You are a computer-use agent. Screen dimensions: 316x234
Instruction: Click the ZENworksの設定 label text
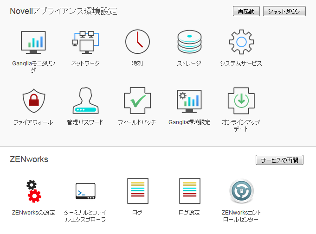33,213
